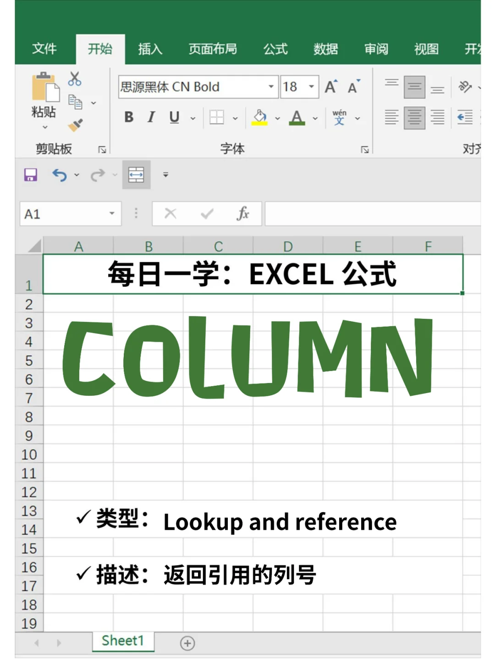Expand font color palette arrow
The width and height of the screenshot is (495, 660).
pyautogui.click(x=315, y=118)
